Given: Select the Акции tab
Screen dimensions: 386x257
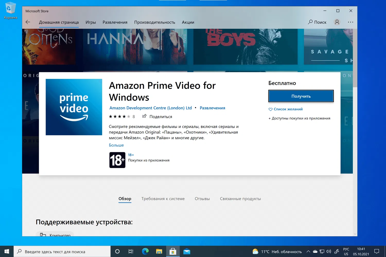Looking at the screenshot, I should coord(188,22).
